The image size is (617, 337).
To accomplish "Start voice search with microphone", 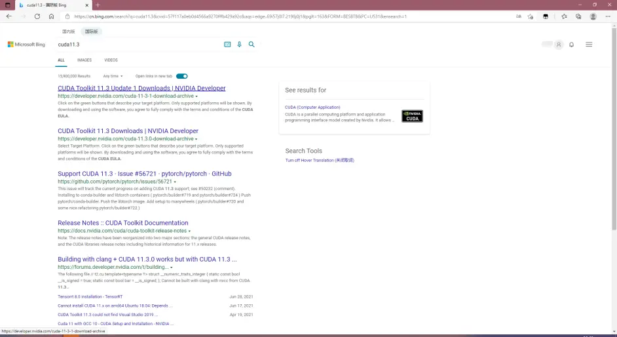I will (239, 45).
